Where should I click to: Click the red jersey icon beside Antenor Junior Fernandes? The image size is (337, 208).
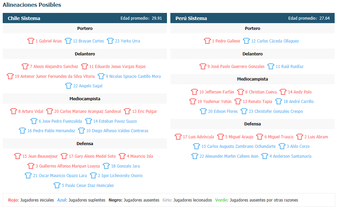(x=10, y=76)
